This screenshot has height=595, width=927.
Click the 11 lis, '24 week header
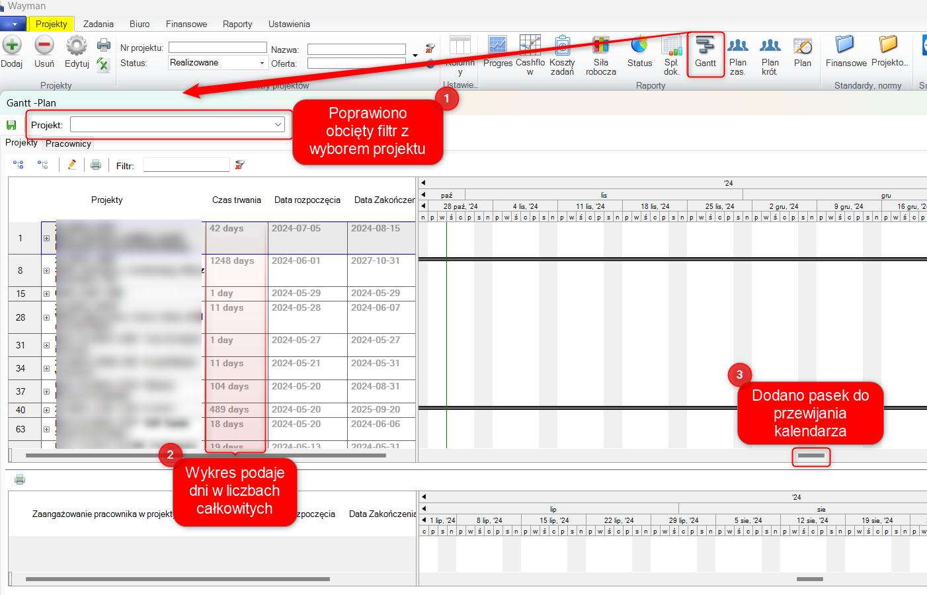pos(590,206)
